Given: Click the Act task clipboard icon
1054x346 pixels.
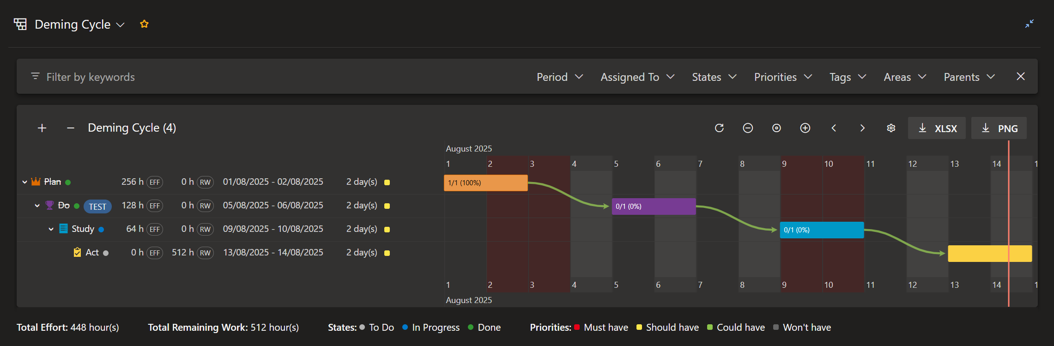Looking at the screenshot, I should point(77,252).
